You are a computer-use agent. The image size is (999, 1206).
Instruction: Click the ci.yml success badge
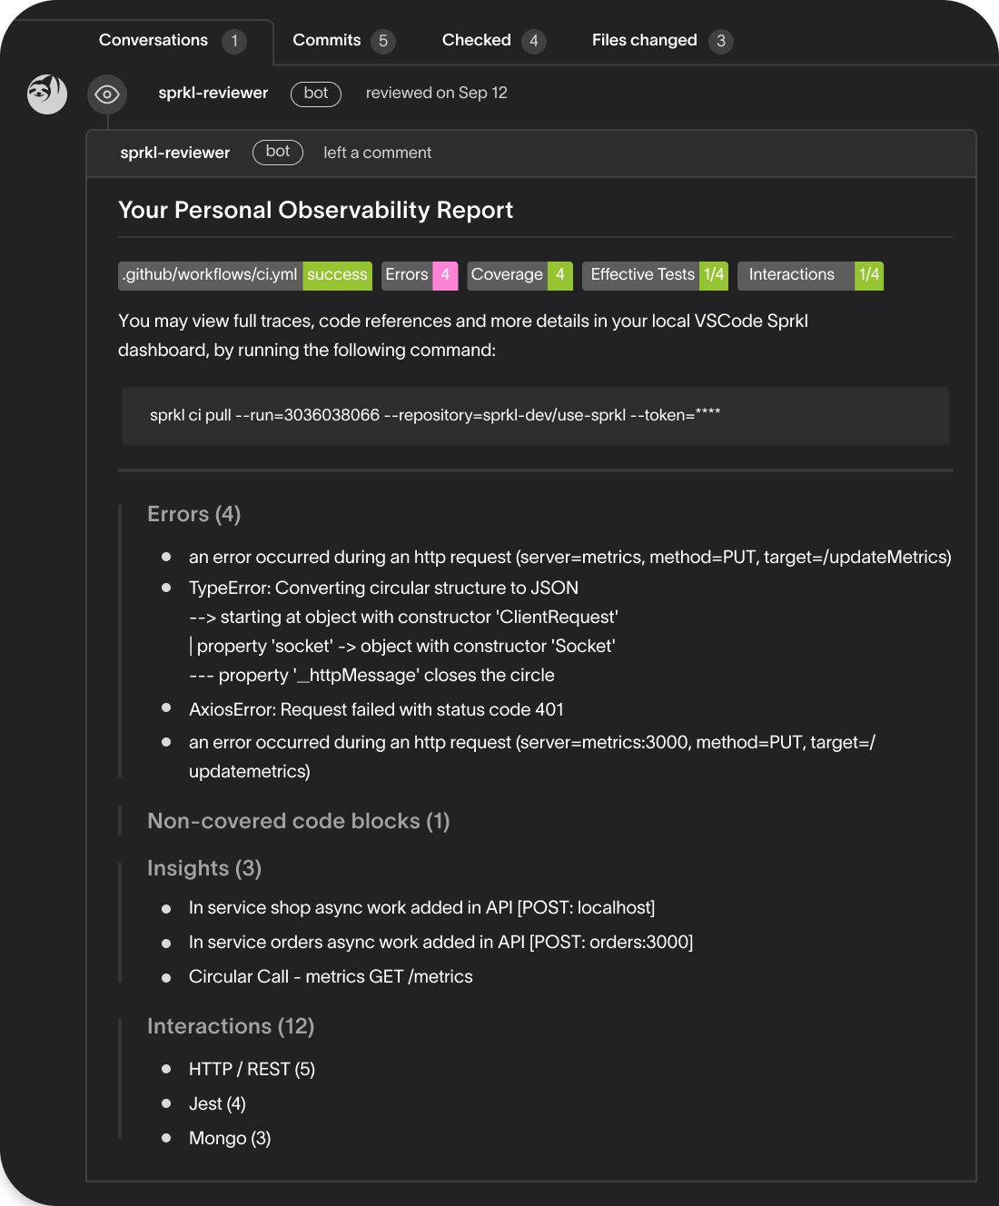245,275
